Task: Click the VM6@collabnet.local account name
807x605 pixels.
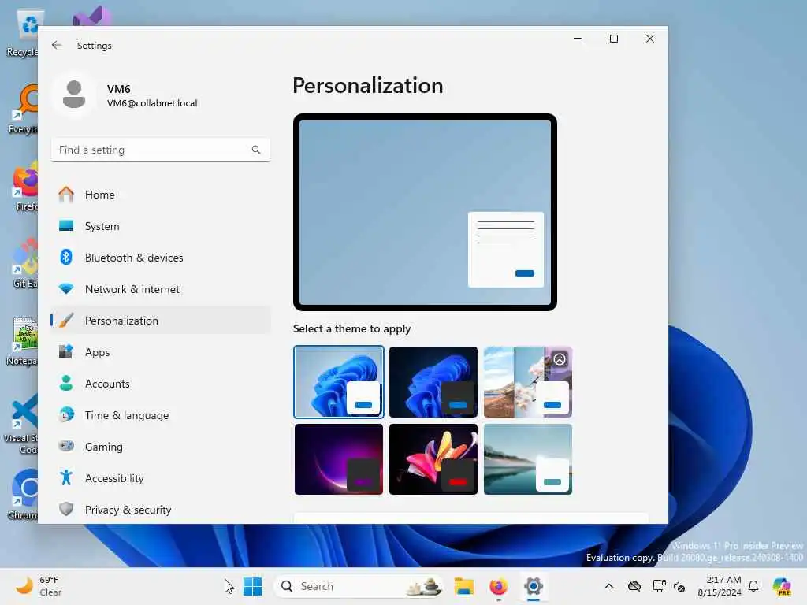Action: click(x=152, y=103)
